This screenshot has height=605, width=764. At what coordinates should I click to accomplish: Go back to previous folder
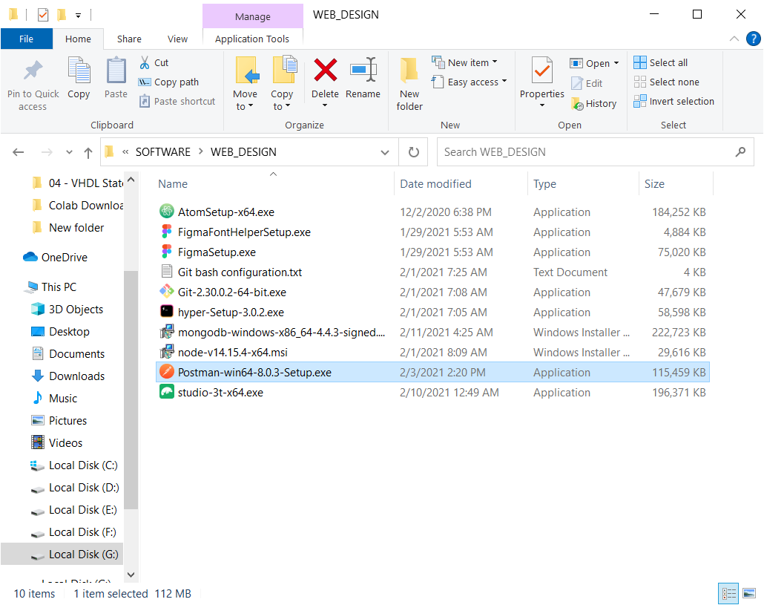(x=19, y=152)
